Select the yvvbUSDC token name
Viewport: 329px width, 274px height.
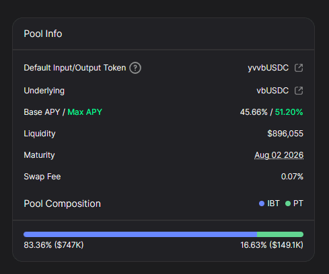(x=268, y=68)
